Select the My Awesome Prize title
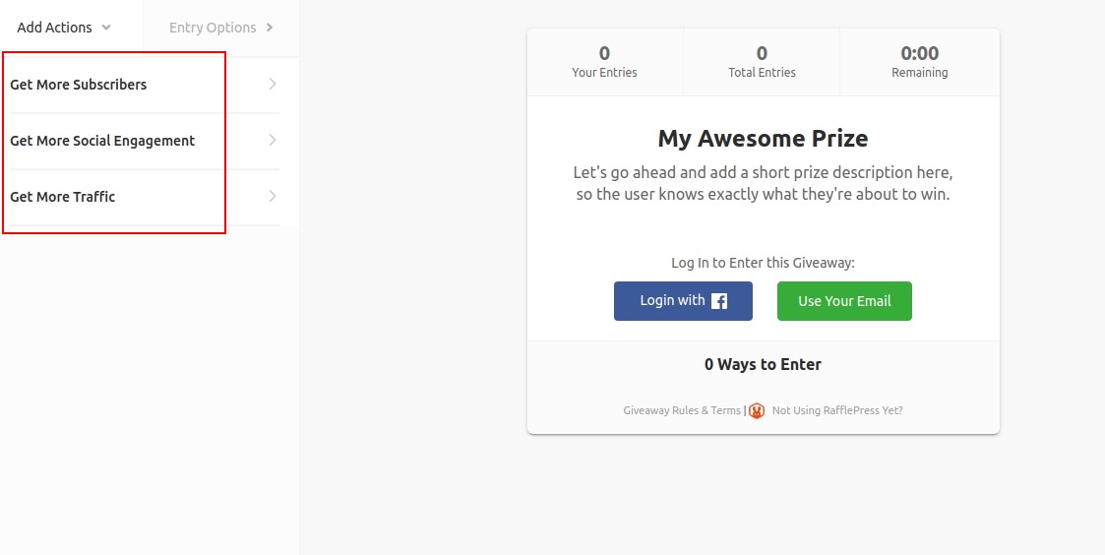The width and height of the screenshot is (1105, 555). [763, 139]
